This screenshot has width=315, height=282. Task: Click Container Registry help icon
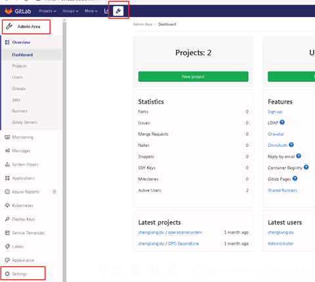(306, 167)
